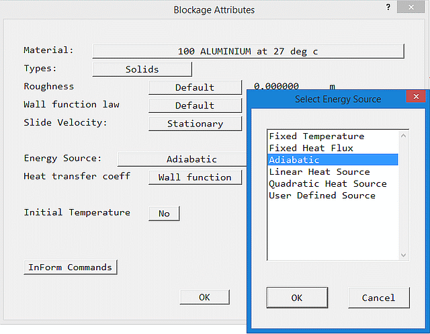Viewport: 430px width, 334px height.
Task: Select User Defined Source option
Action: pos(322,196)
